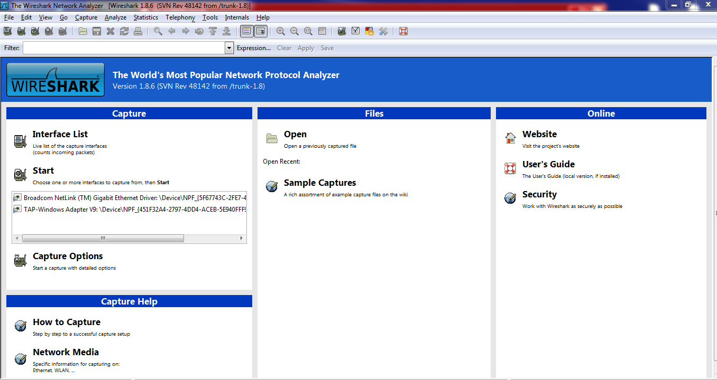Go forward in packet history arrow
The image size is (717, 380).
(x=186, y=31)
